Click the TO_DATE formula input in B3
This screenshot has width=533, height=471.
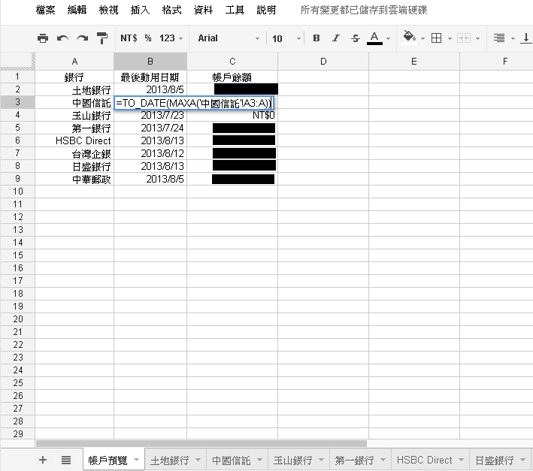click(194, 103)
